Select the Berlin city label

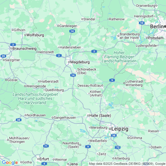point(157,26)
